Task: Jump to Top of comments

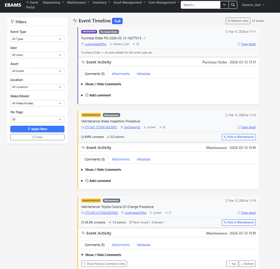Action: [232, 264]
